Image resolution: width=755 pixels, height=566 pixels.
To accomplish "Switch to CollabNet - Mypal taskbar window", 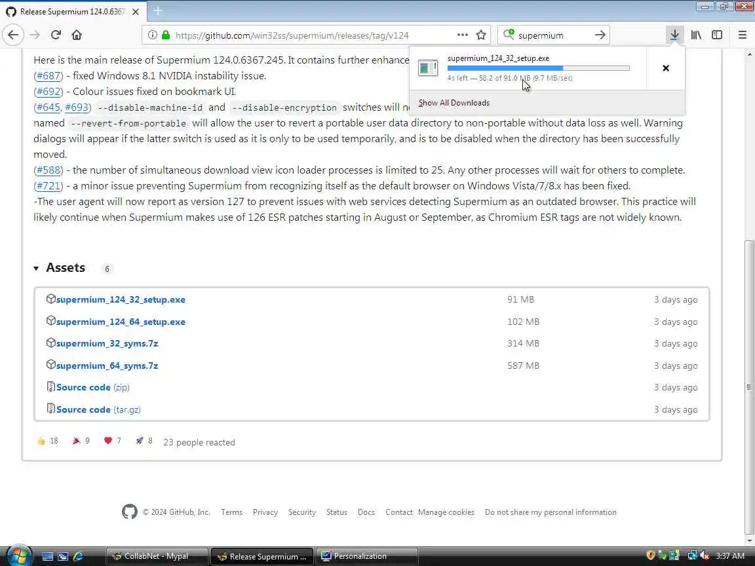I will tap(157, 556).
